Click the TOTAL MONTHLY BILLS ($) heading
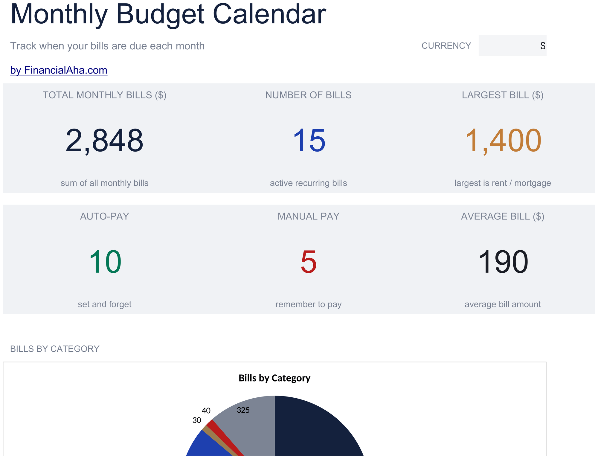 (x=104, y=95)
